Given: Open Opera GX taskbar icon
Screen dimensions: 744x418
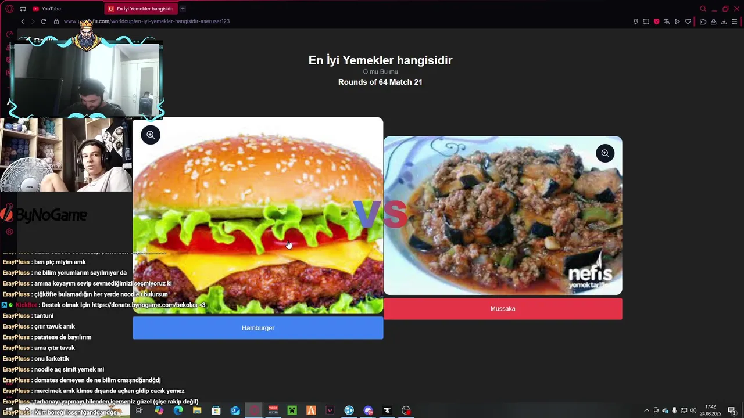Looking at the screenshot, I should (x=254, y=410).
